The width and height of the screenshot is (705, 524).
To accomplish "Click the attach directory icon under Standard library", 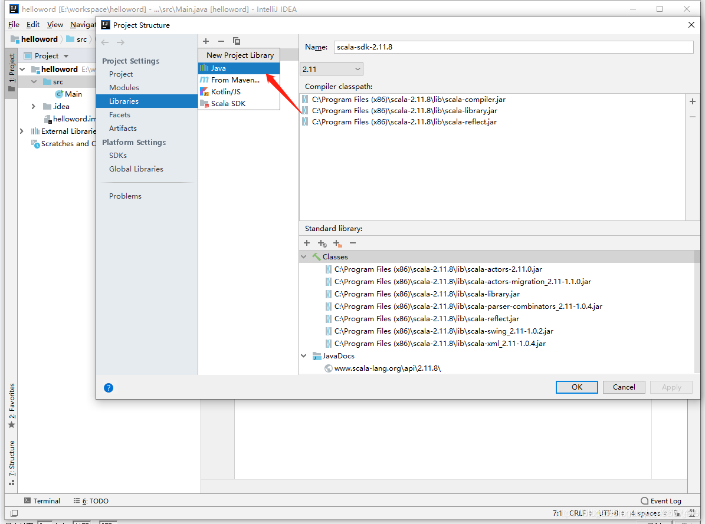I will (337, 243).
